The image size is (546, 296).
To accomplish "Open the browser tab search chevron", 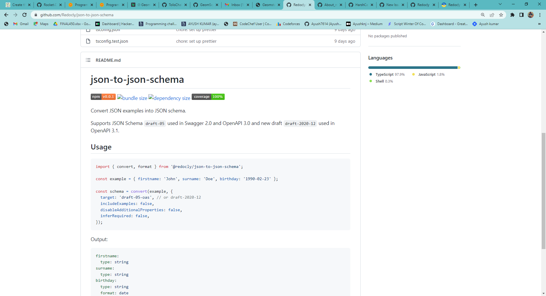I will pos(500,5).
